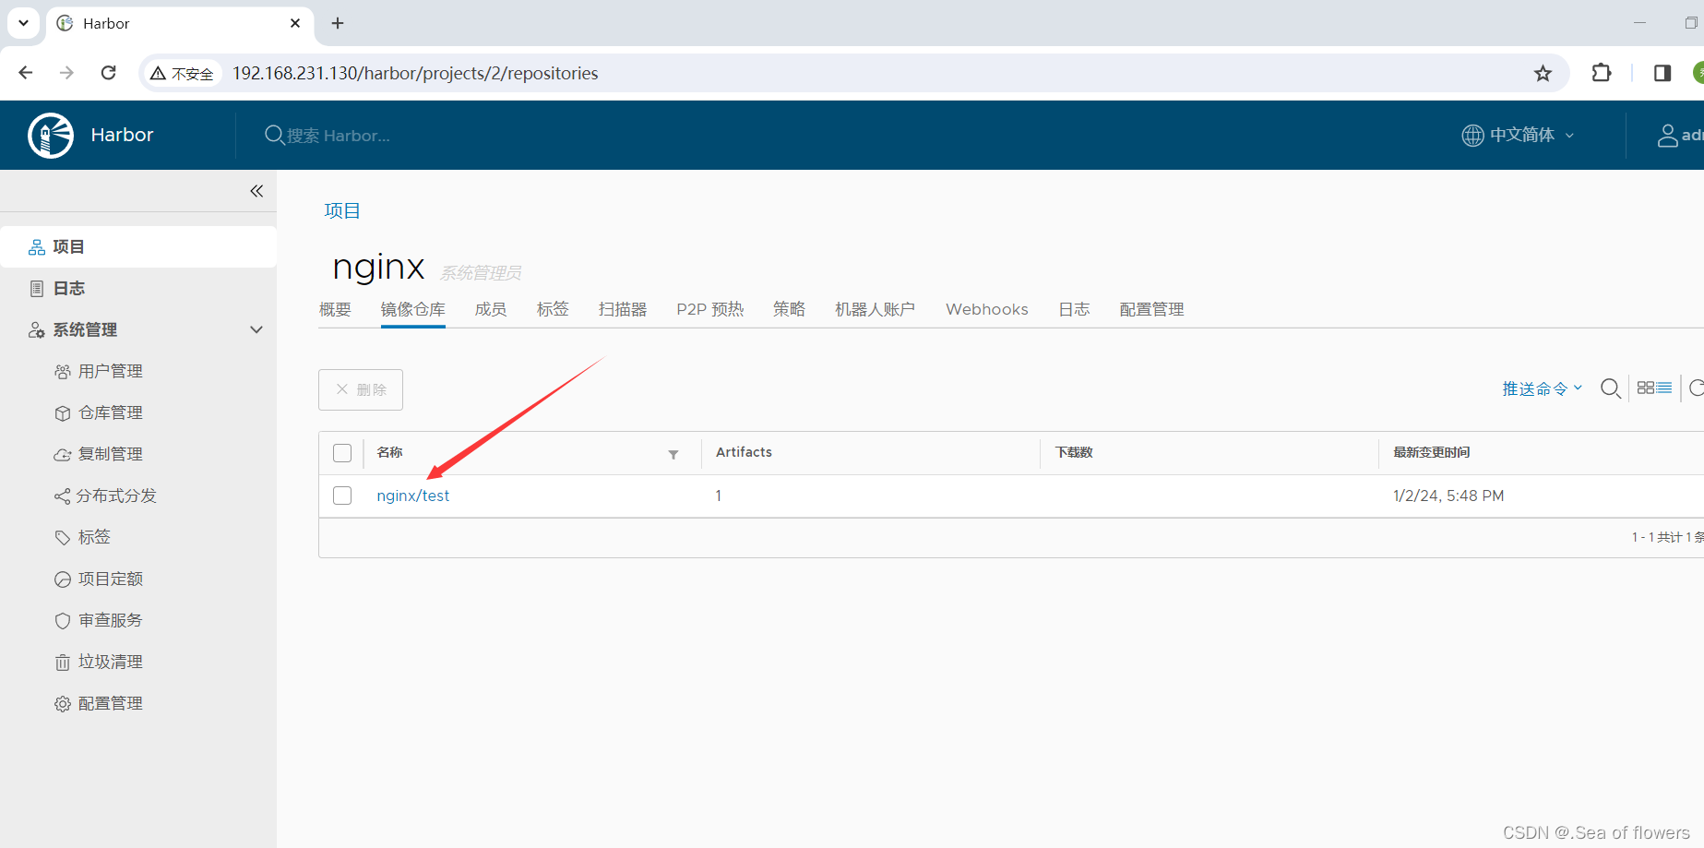Image resolution: width=1704 pixels, height=848 pixels.
Task: Click the repository search magnifier icon
Action: pos(1611,388)
